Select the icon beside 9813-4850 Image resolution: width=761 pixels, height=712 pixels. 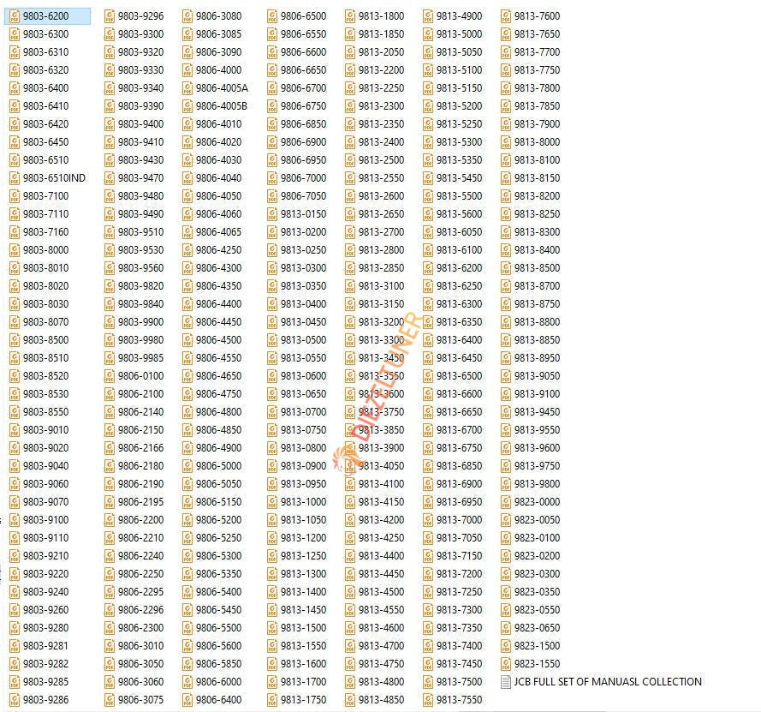(x=350, y=700)
